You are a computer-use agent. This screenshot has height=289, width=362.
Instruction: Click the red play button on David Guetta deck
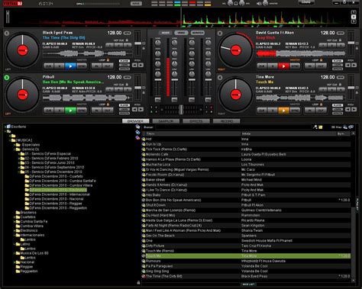283,66
